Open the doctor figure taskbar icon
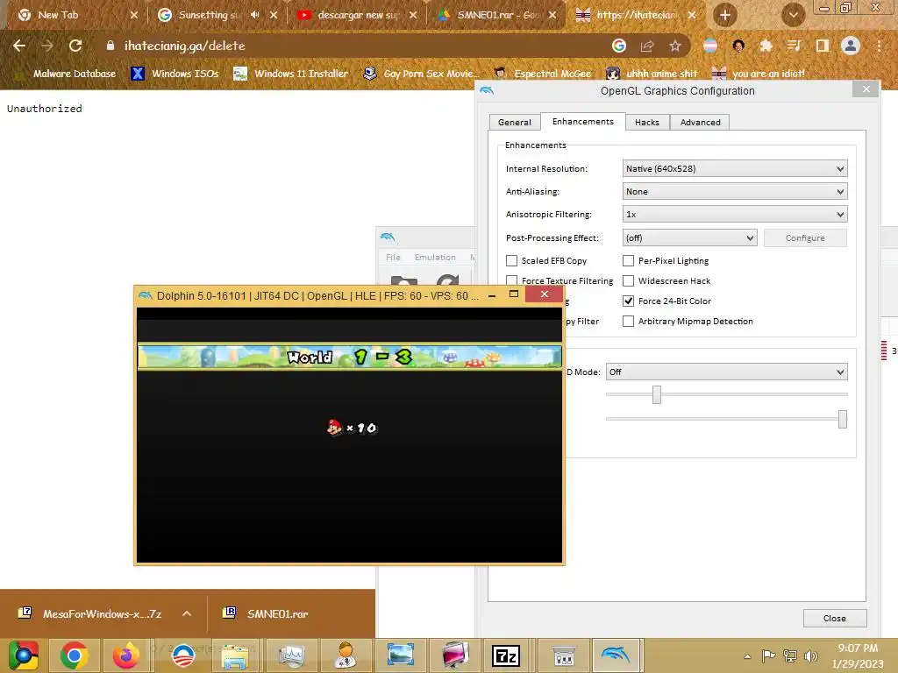 click(x=346, y=655)
